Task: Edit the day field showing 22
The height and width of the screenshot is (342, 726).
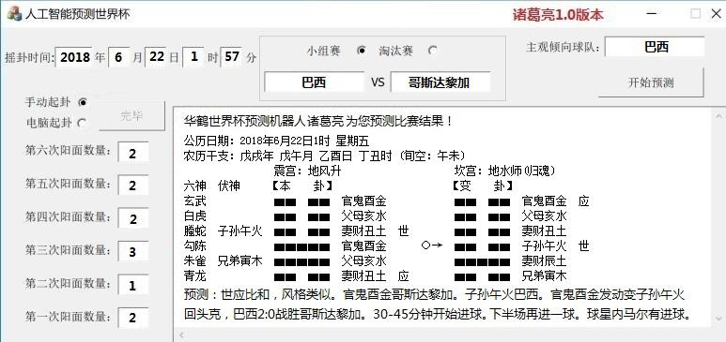Action: point(157,58)
